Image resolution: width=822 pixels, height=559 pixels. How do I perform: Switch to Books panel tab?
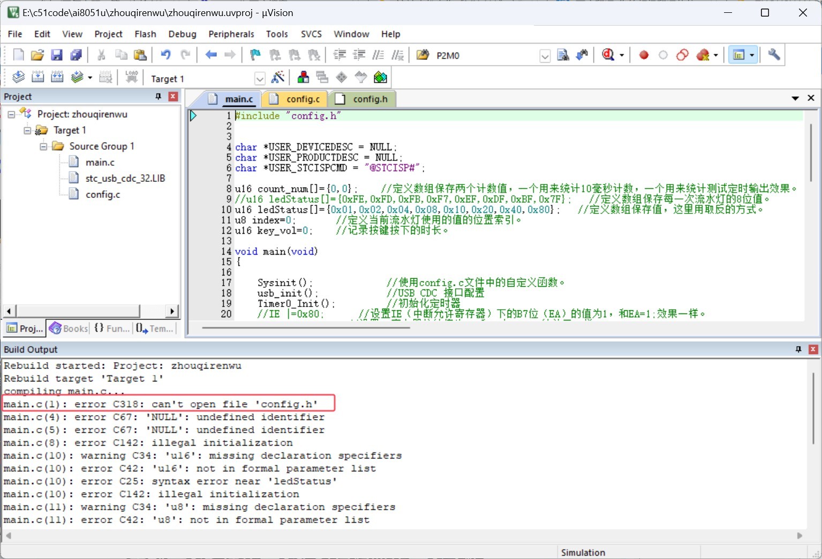69,328
